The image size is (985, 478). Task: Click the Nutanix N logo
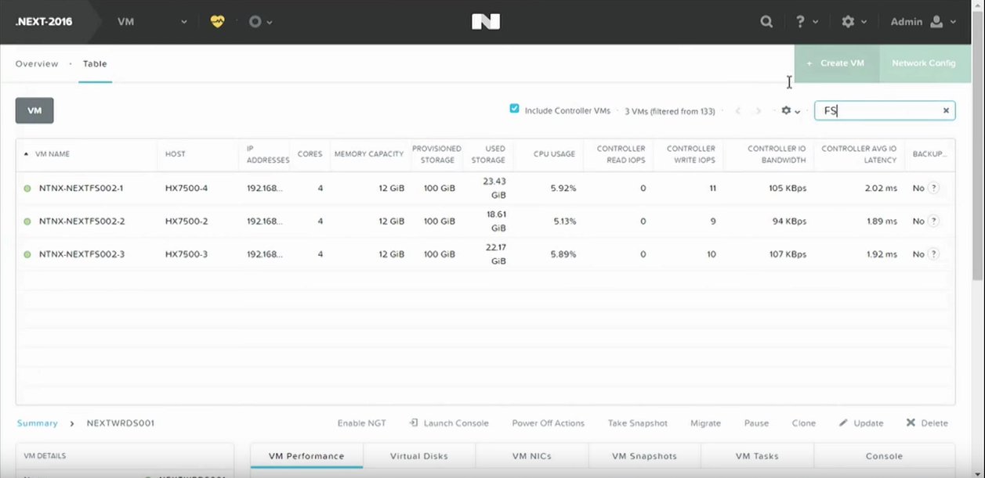pyautogui.click(x=486, y=22)
